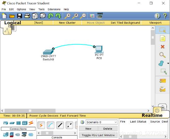Pick the automatic connection lightning cable

click(x=41, y=125)
